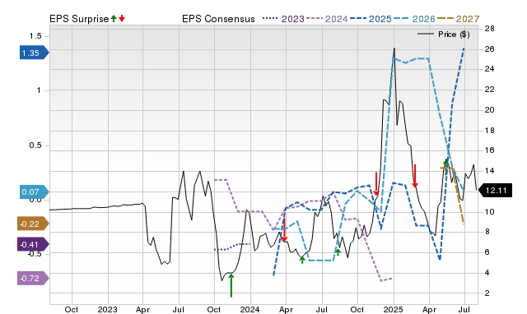This screenshot has width=527, height=314.
Task: Click the green up arrow in EPS Surprise legend
Action: tap(114, 18)
